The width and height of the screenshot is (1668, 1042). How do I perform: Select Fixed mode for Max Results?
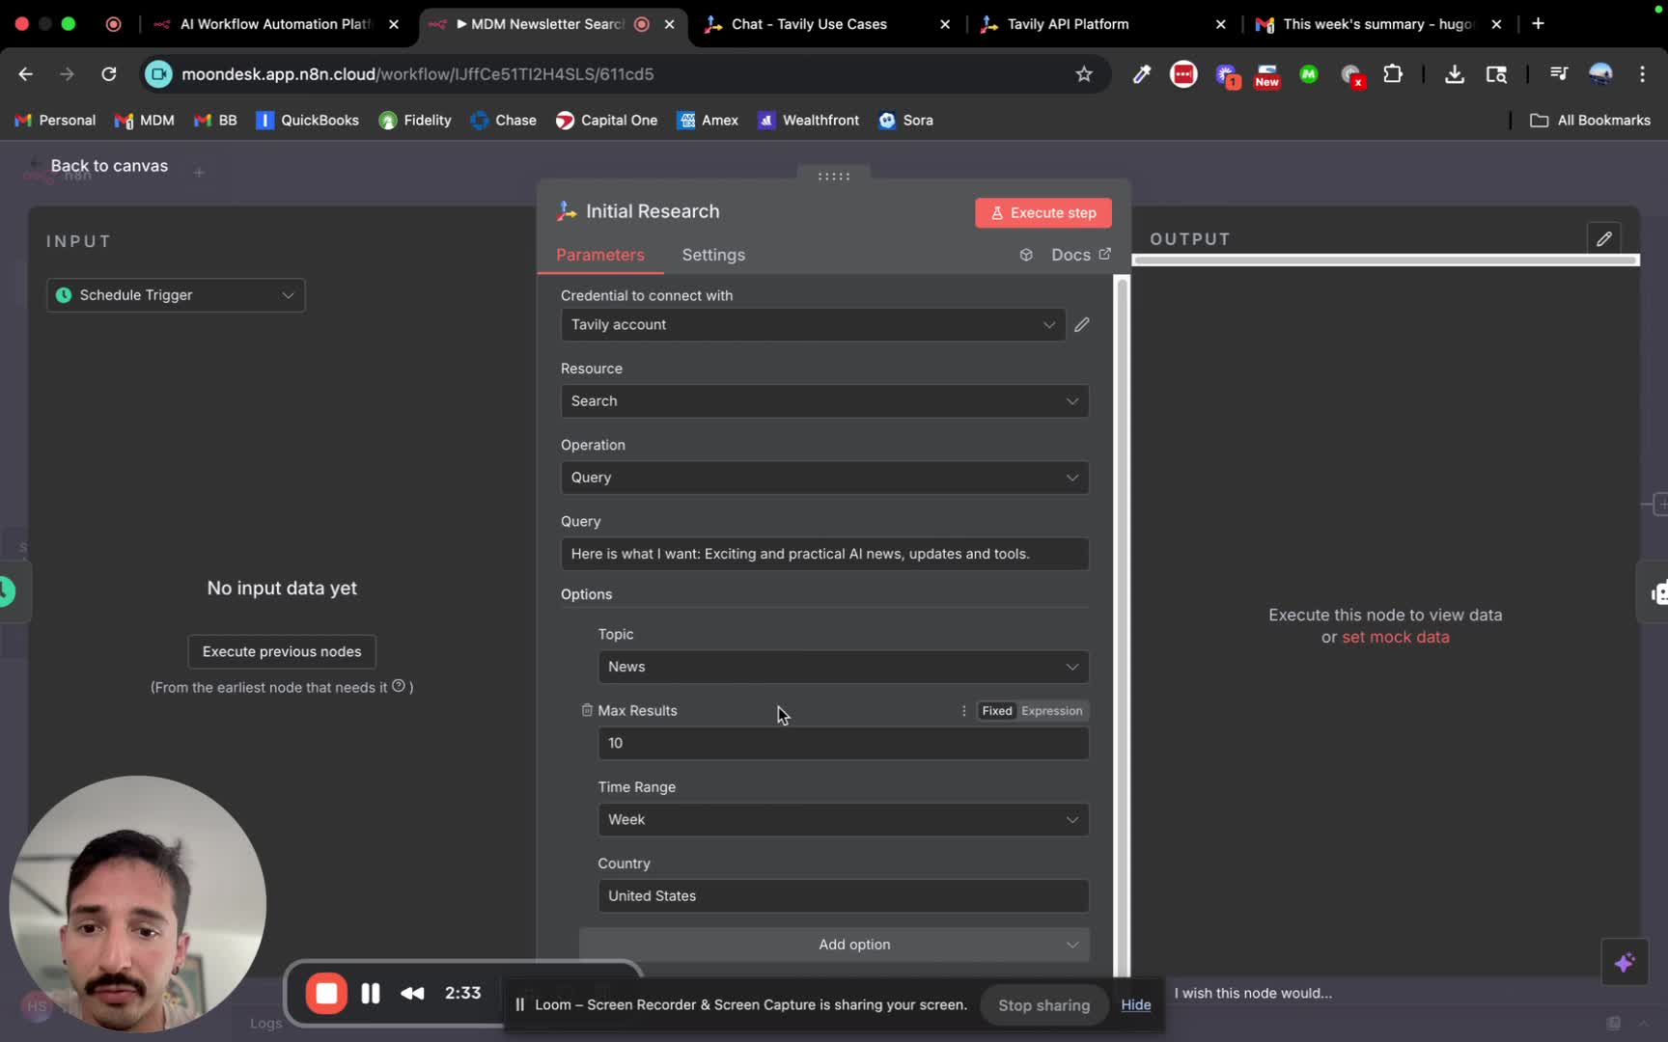click(997, 711)
